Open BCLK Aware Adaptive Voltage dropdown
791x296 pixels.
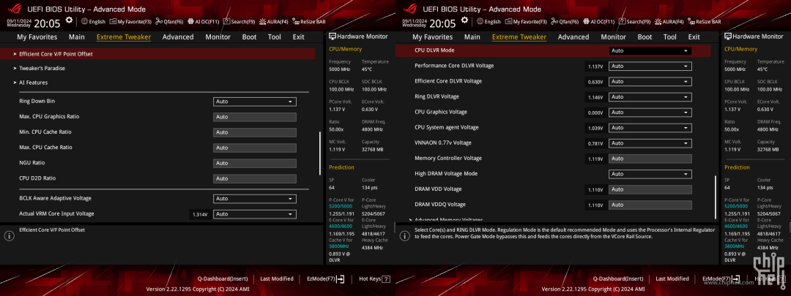click(x=255, y=198)
